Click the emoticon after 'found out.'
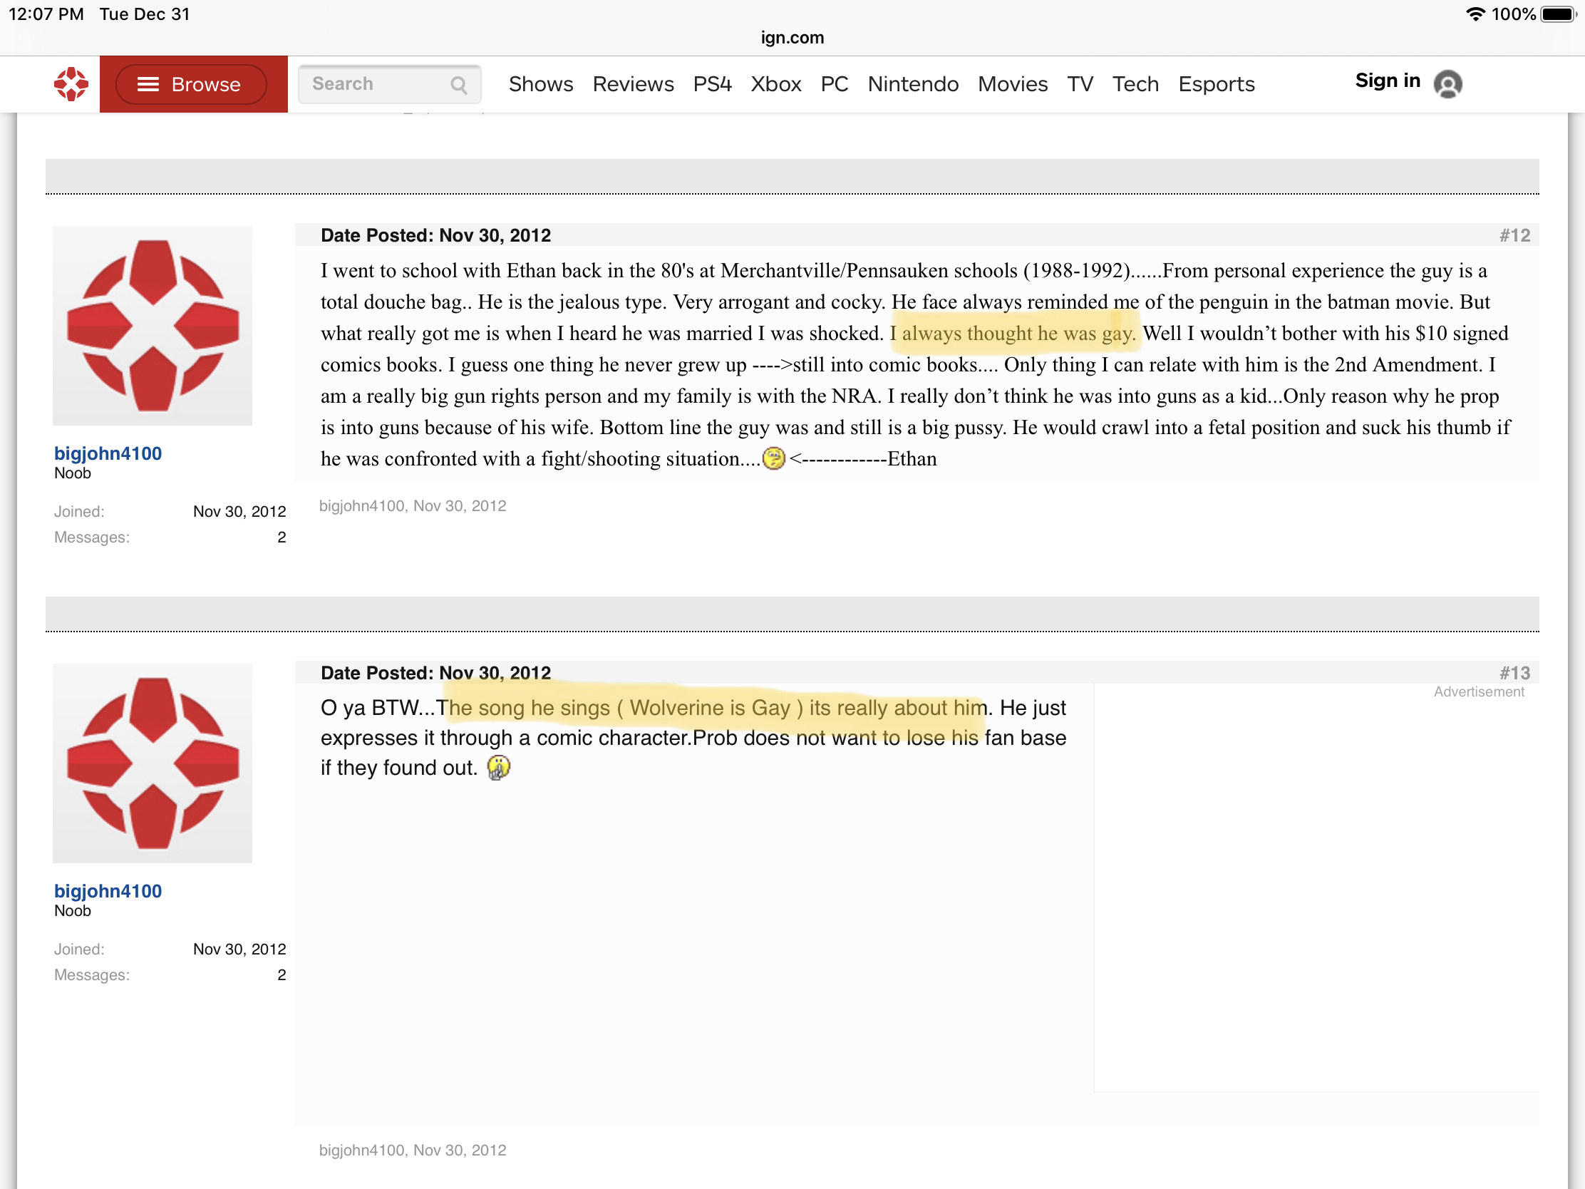The width and height of the screenshot is (1585, 1189). pyautogui.click(x=498, y=767)
